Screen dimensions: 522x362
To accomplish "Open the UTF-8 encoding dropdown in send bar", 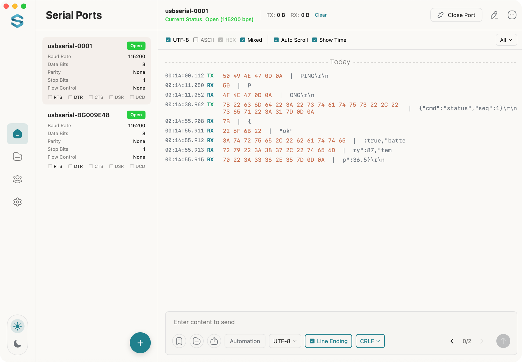I will (285, 341).
